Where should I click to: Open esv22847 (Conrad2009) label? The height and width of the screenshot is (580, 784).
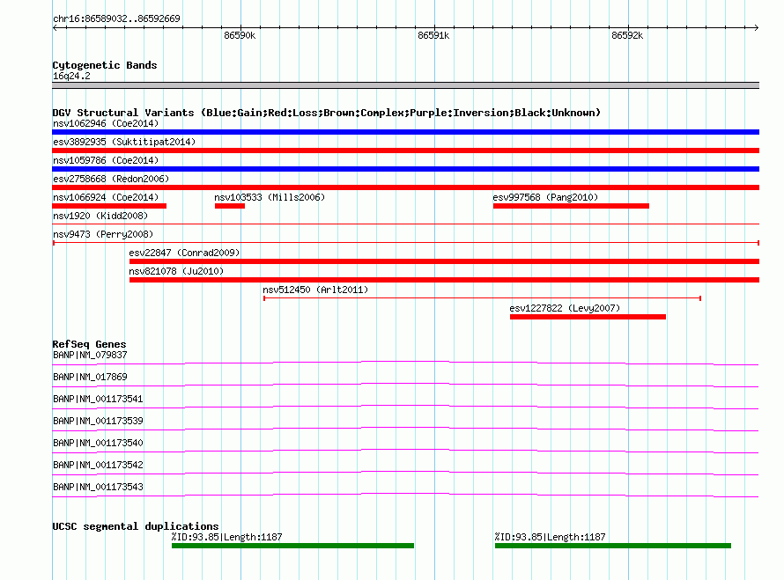(x=184, y=253)
